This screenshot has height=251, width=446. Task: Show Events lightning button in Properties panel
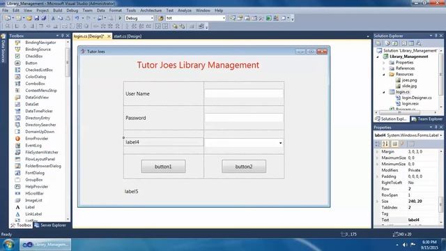[402, 144]
